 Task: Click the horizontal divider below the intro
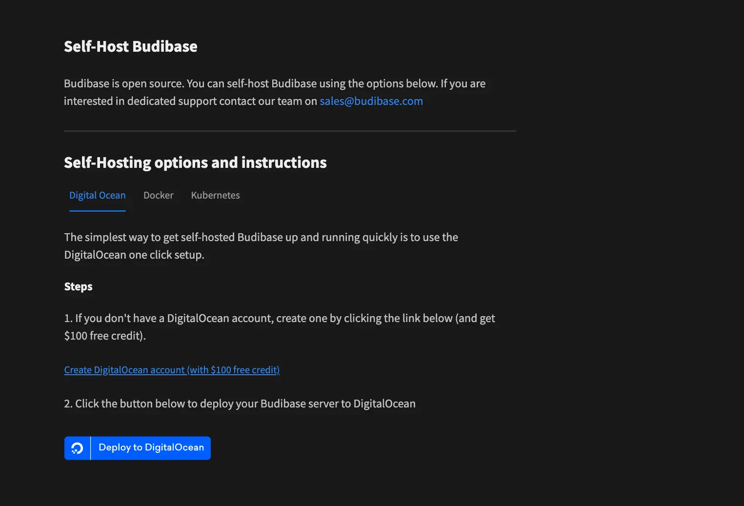pyautogui.click(x=290, y=131)
